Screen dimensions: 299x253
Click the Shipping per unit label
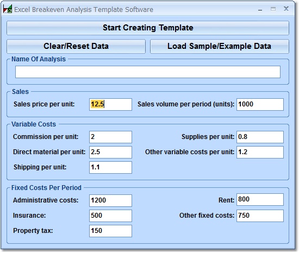40,167
